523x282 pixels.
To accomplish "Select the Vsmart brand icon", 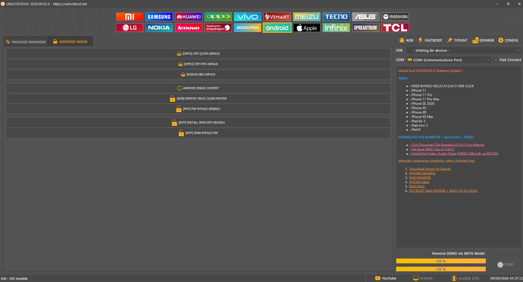I will tap(277, 17).
